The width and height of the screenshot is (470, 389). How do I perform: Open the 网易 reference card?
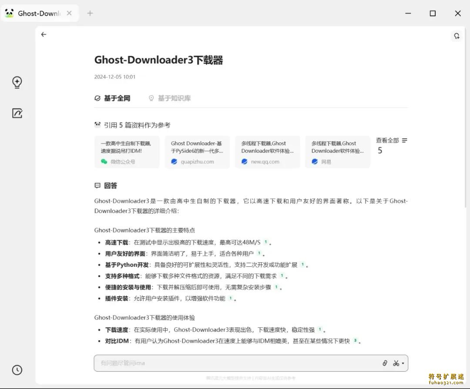point(338,152)
